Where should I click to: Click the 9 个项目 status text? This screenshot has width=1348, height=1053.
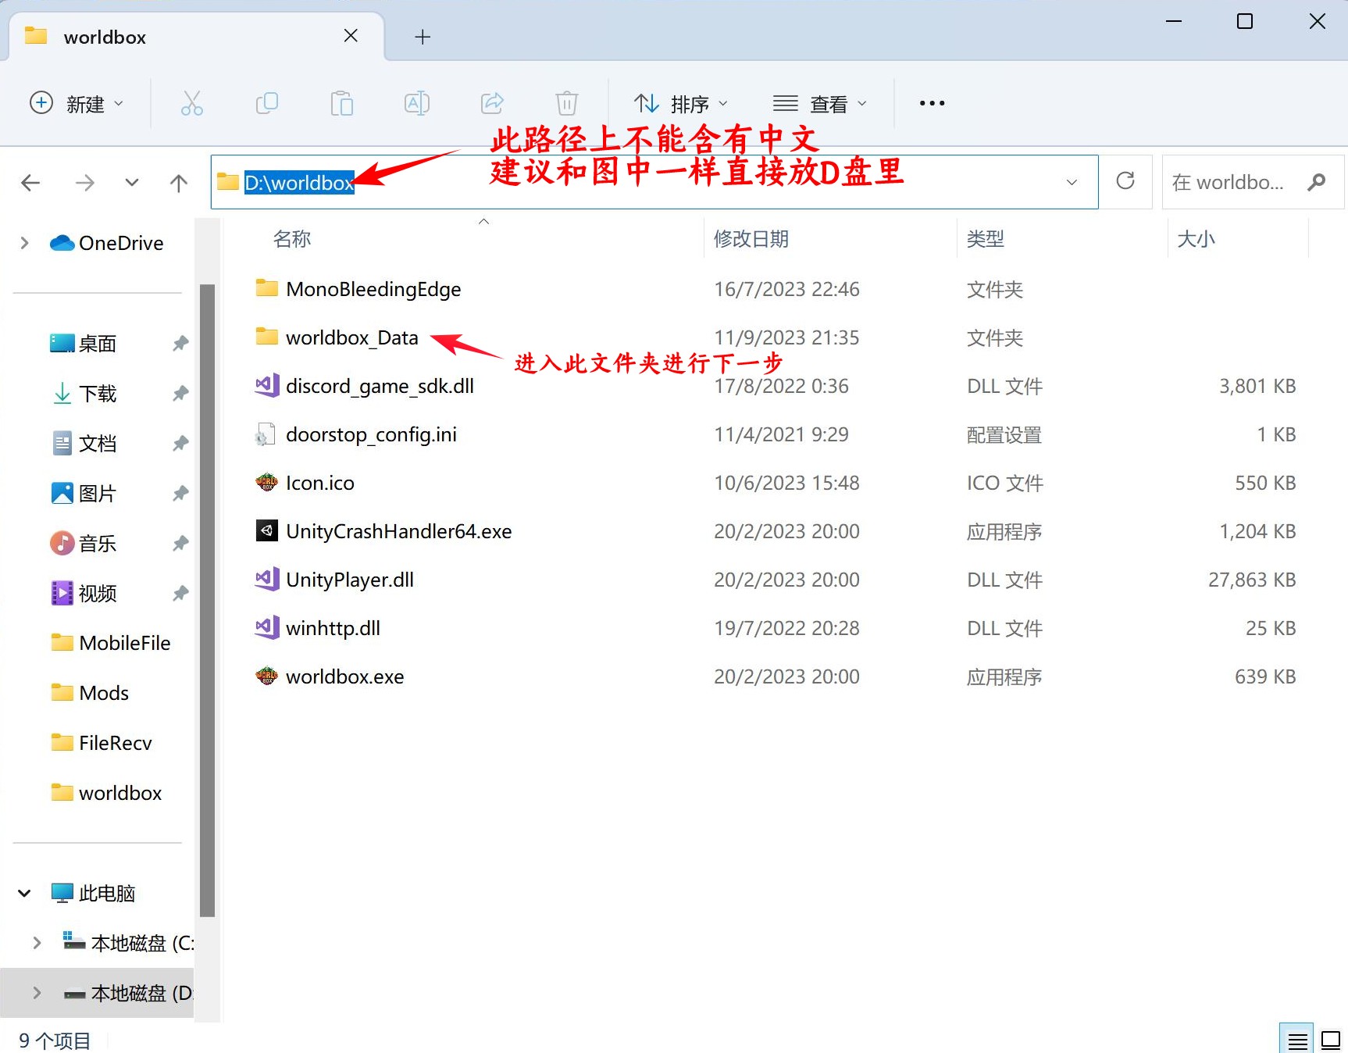point(55,1041)
